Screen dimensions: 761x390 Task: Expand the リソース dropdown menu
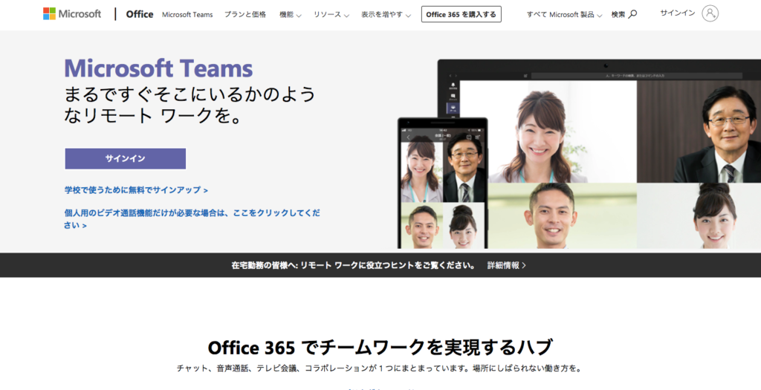pyautogui.click(x=331, y=15)
